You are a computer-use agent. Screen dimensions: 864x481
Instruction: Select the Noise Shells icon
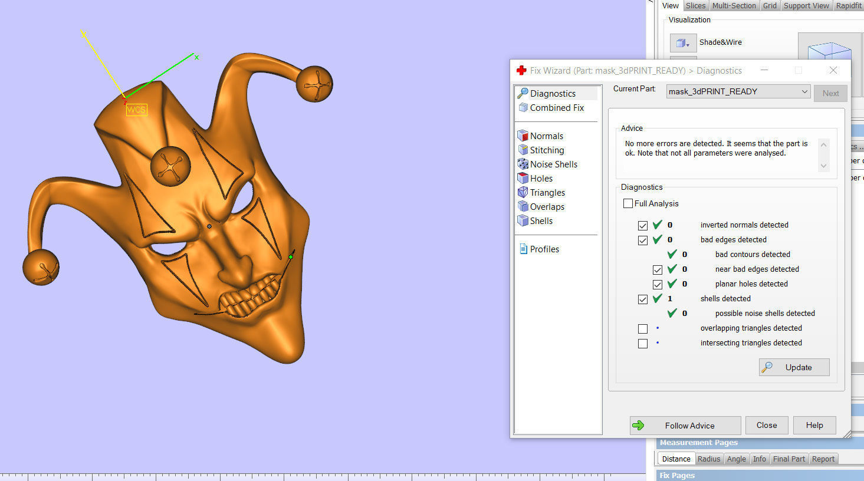[x=523, y=164]
